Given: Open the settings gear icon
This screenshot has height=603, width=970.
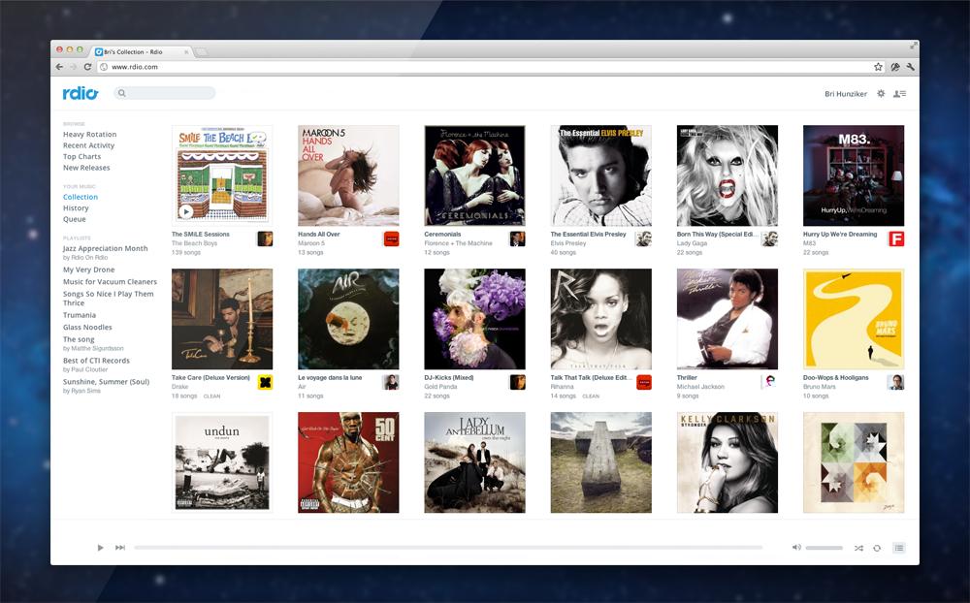Looking at the screenshot, I should [881, 93].
